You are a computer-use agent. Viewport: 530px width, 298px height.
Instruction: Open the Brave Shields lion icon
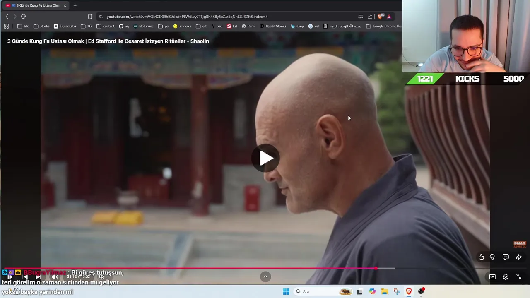380,17
